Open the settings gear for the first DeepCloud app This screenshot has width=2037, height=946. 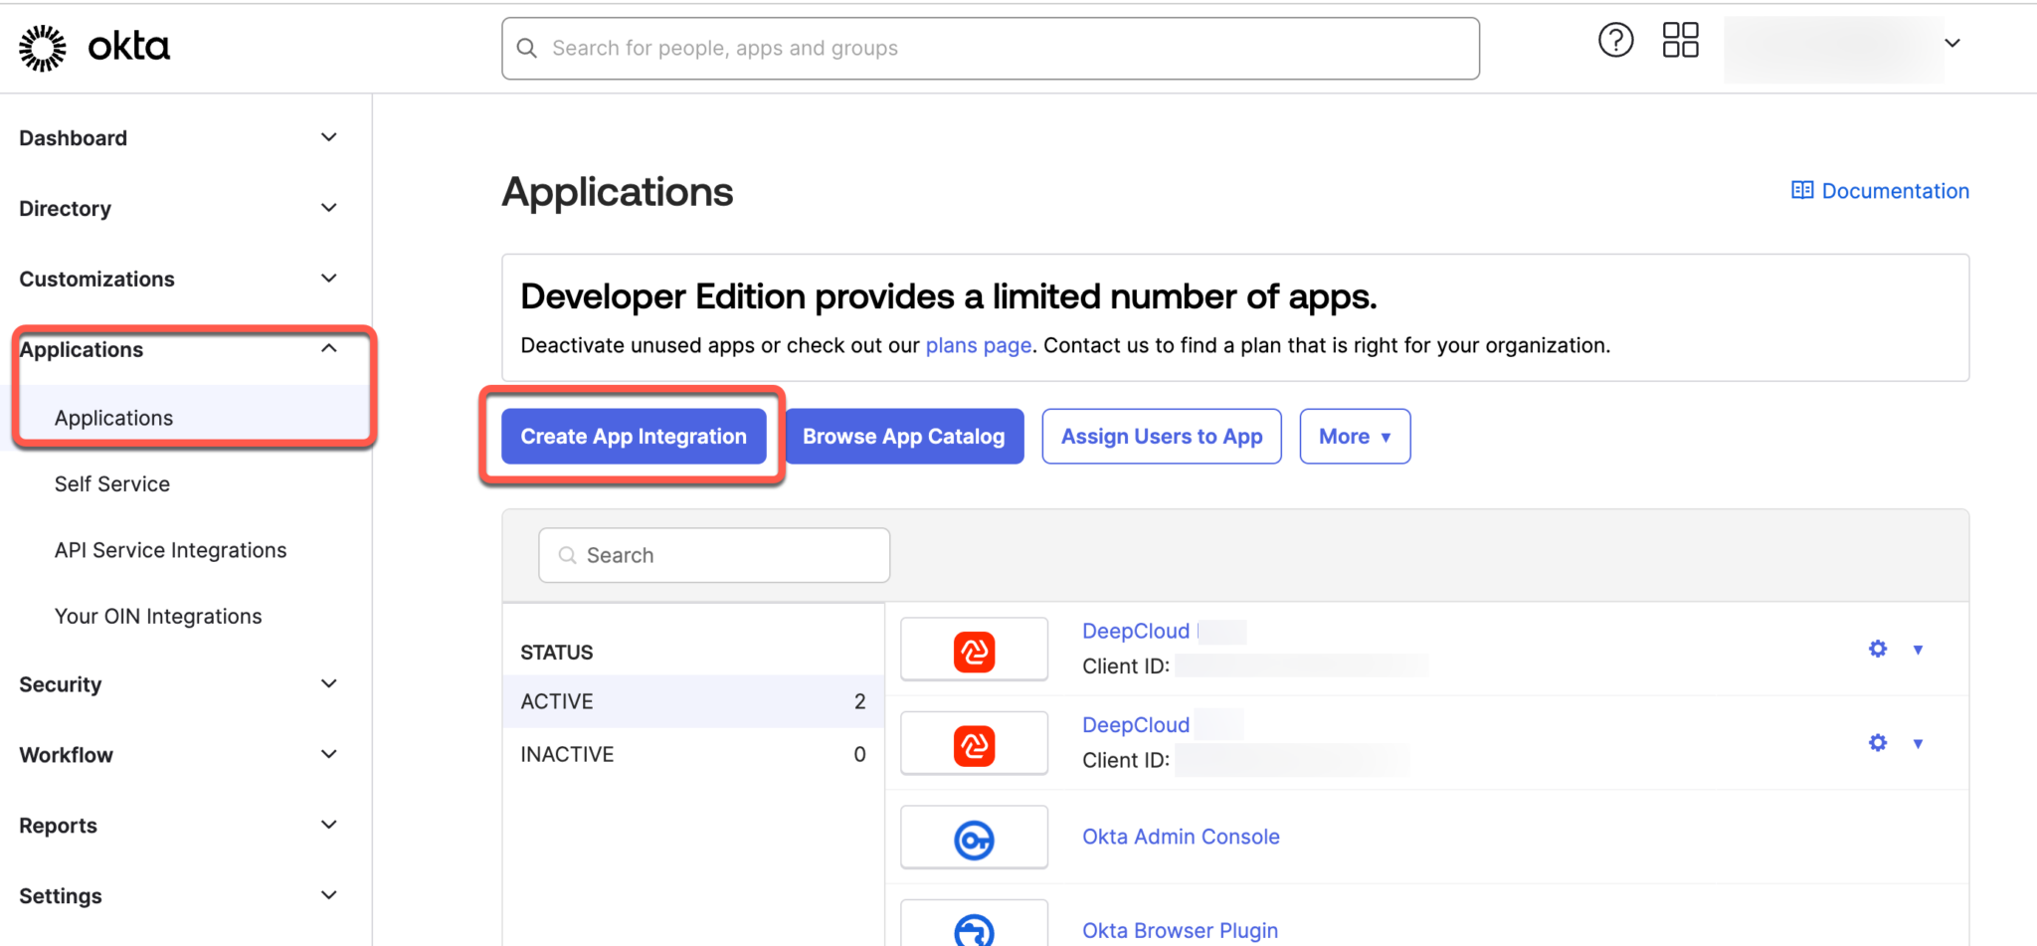(1877, 649)
